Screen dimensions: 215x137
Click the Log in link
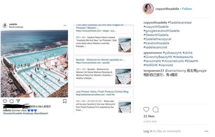click(x=148, y=131)
